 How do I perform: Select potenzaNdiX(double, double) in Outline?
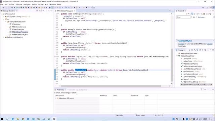[197, 84]
